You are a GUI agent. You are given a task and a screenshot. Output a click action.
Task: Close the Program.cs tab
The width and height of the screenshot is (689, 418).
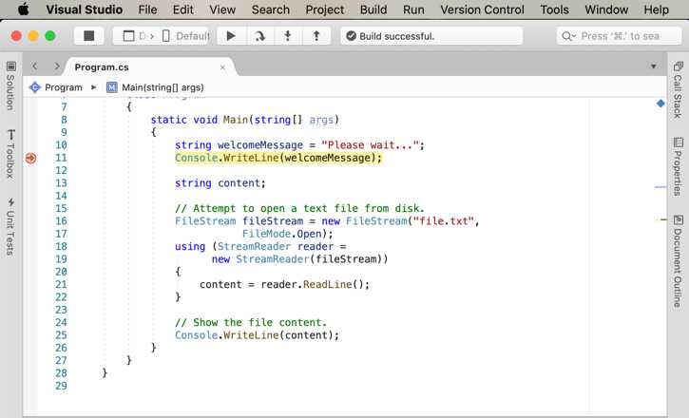click(222, 67)
